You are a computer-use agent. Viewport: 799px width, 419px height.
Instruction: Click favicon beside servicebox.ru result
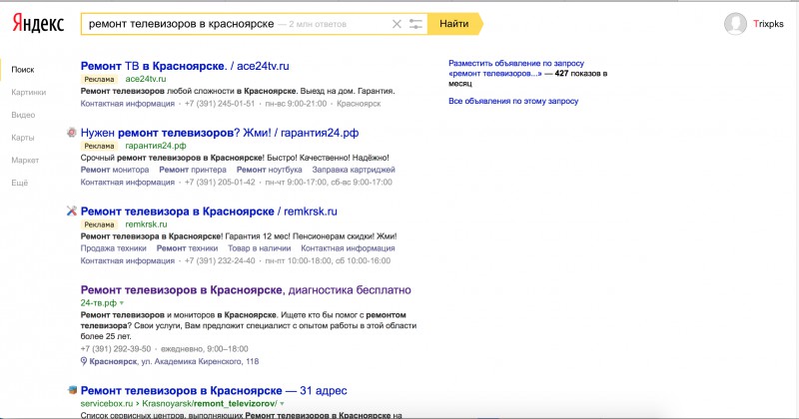[x=72, y=390]
